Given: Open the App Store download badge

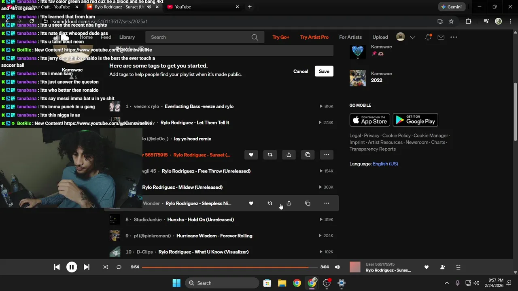Looking at the screenshot, I should coord(370,120).
